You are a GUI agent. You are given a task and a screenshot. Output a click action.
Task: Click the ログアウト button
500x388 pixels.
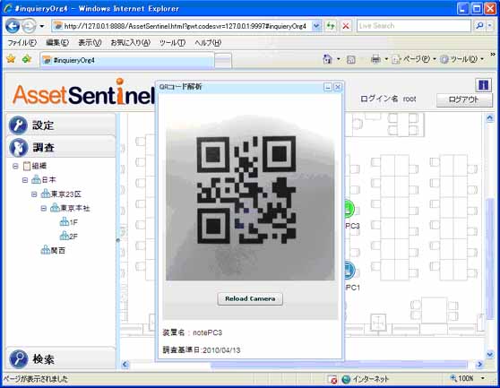tap(464, 99)
